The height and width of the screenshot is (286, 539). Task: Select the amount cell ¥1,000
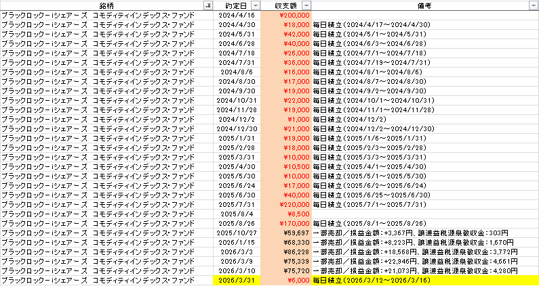coord(285,120)
